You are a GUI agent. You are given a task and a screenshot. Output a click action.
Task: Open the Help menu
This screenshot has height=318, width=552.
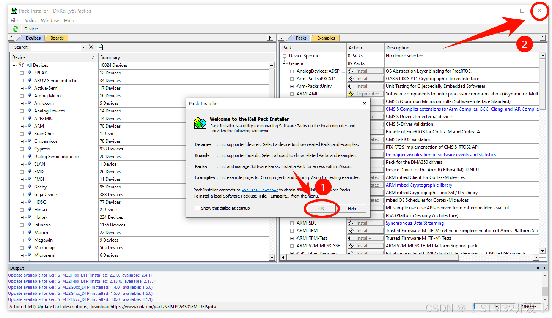point(69,20)
